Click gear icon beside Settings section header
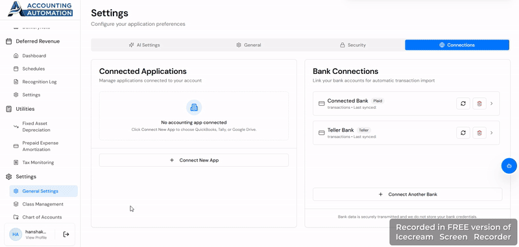 pos(9,176)
